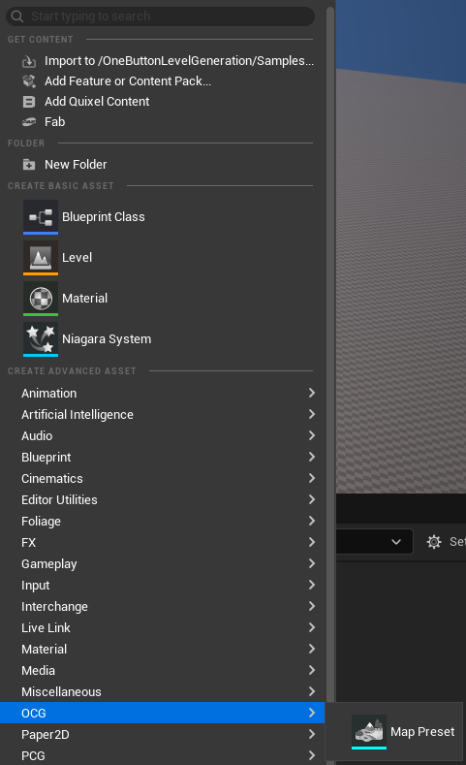Click the Map Preset thumbnail icon

coord(369,732)
